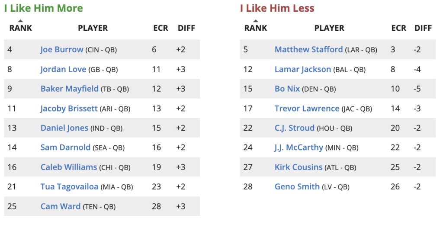443x234 pixels.
Task: Open Daniel Jones profile link
Action: pyautogui.click(x=64, y=128)
